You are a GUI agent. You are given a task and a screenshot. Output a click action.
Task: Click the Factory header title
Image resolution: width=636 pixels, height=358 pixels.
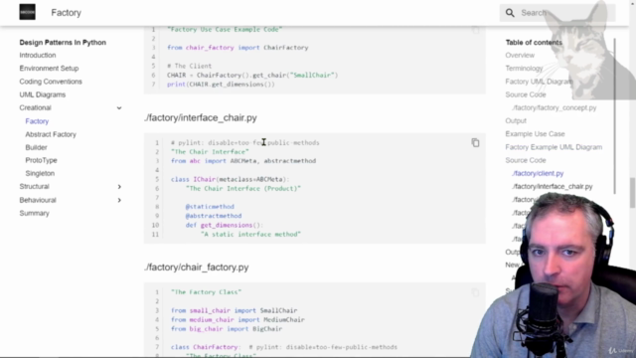tap(67, 13)
